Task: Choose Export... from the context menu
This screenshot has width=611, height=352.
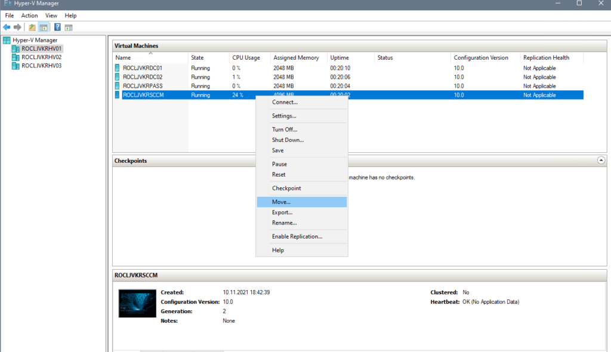Action: [302, 212]
